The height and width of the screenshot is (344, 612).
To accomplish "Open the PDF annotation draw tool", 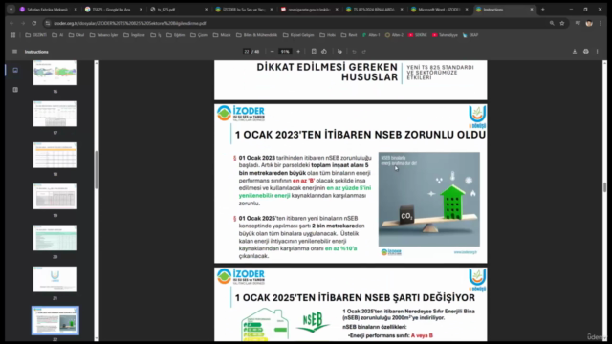I will point(339,52).
